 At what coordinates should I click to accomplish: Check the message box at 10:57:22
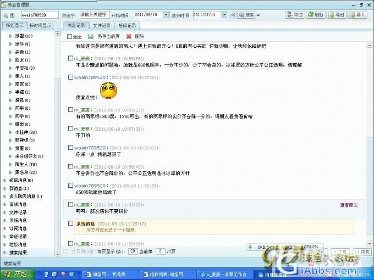tap(70, 110)
